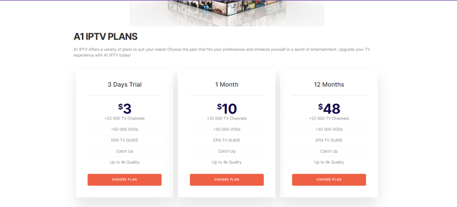Select Choose Plan under 1 Month

pyautogui.click(x=226, y=180)
